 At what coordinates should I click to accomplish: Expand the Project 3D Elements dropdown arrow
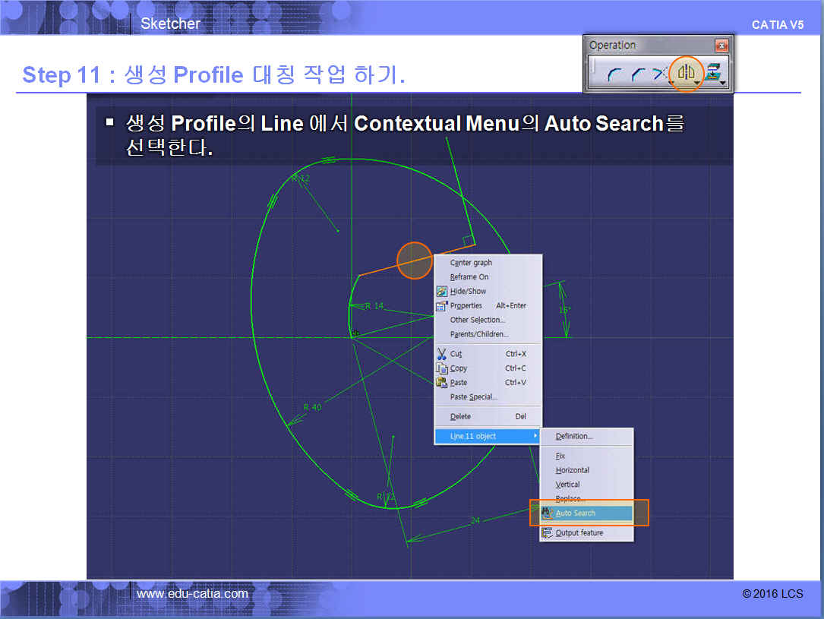(x=723, y=83)
